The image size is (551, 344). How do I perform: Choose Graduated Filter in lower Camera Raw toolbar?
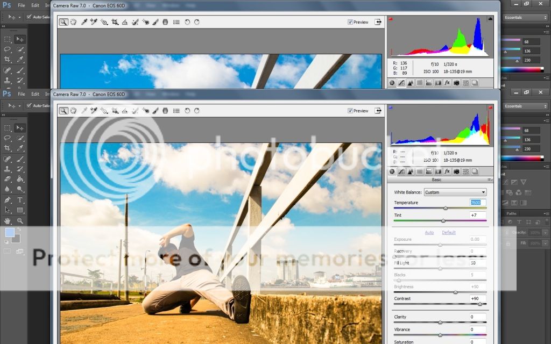165,111
